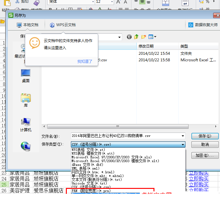Image resolution: width=220 pixels, height=201 pixels.
Task: Open the view options grid icon
Action: click(x=152, y=37)
